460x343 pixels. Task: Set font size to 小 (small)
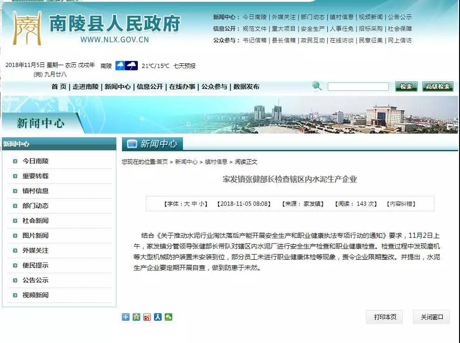(x=201, y=204)
